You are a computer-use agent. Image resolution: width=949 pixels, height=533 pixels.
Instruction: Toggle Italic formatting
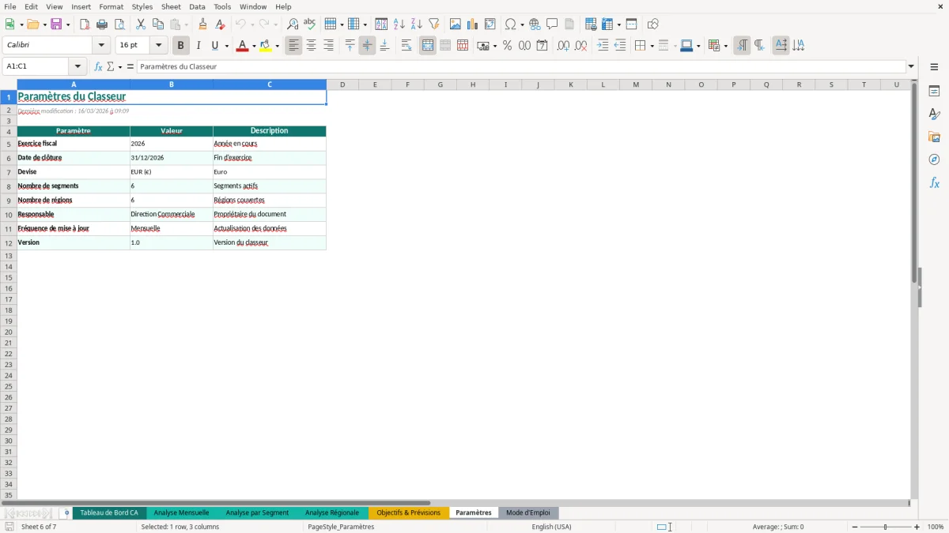point(198,46)
